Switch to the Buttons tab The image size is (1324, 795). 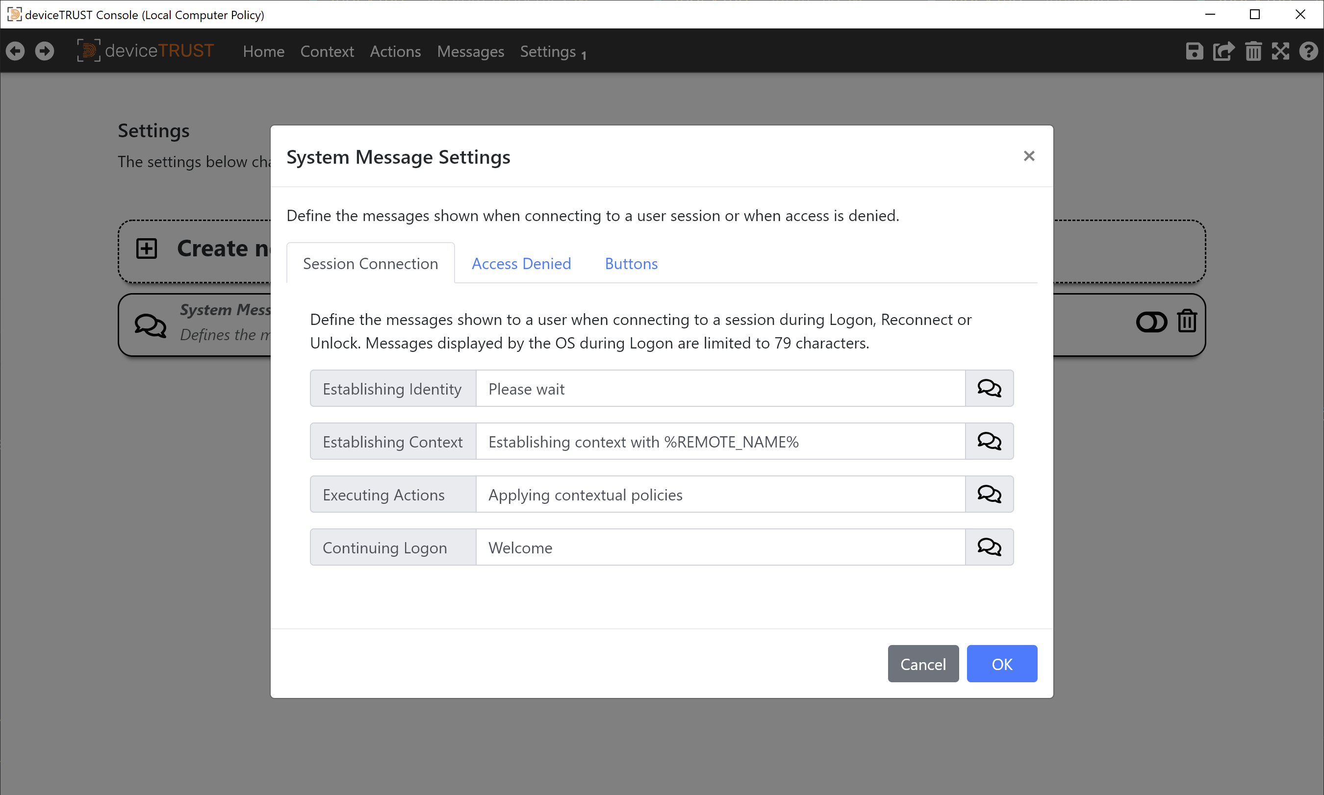click(631, 263)
